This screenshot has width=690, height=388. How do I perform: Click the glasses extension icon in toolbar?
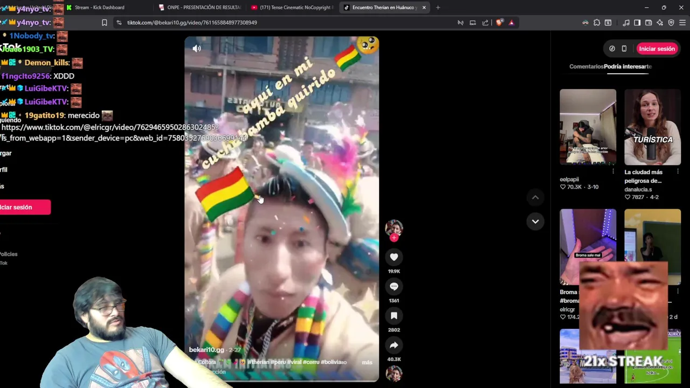click(x=585, y=23)
